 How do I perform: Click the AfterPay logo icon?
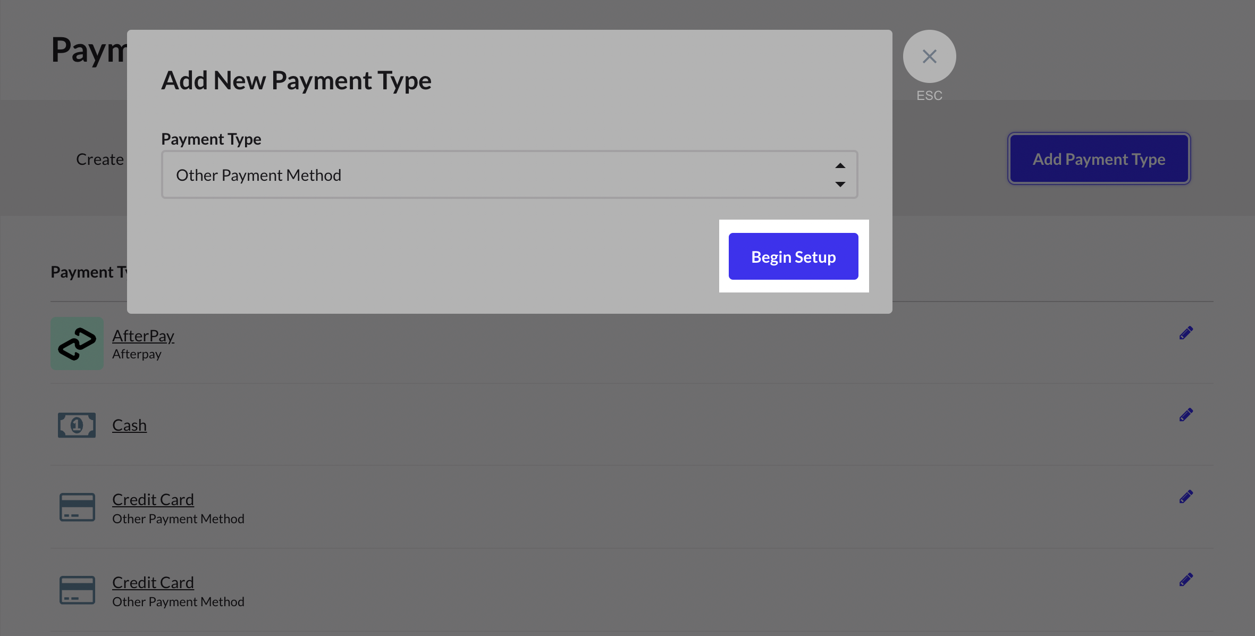77,344
